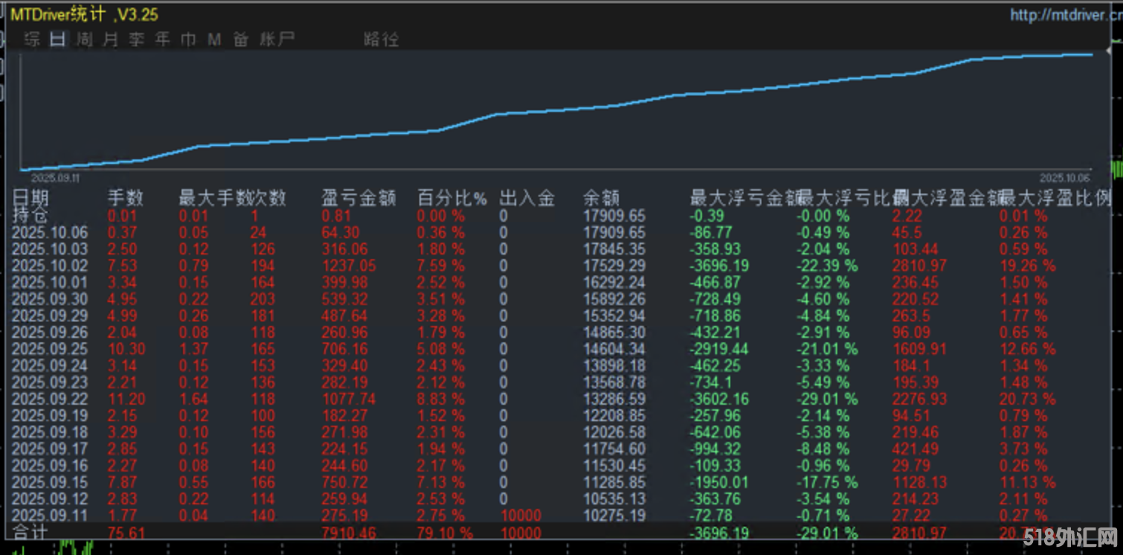1123x555 pixels.
Task: Click balance value 14604.34
Action: pos(614,349)
